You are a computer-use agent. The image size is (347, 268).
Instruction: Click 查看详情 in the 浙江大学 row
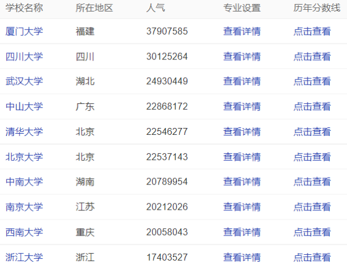(x=242, y=258)
